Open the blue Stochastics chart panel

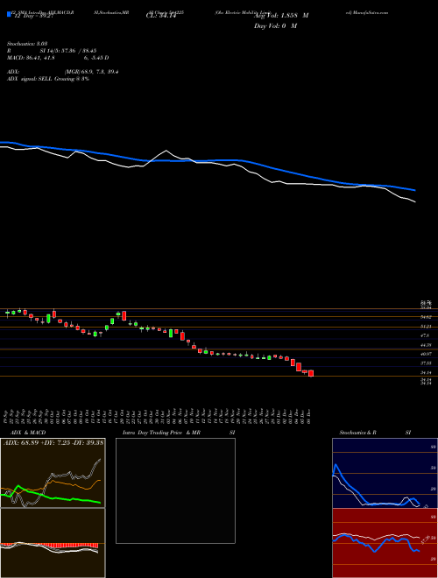coord(385,473)
